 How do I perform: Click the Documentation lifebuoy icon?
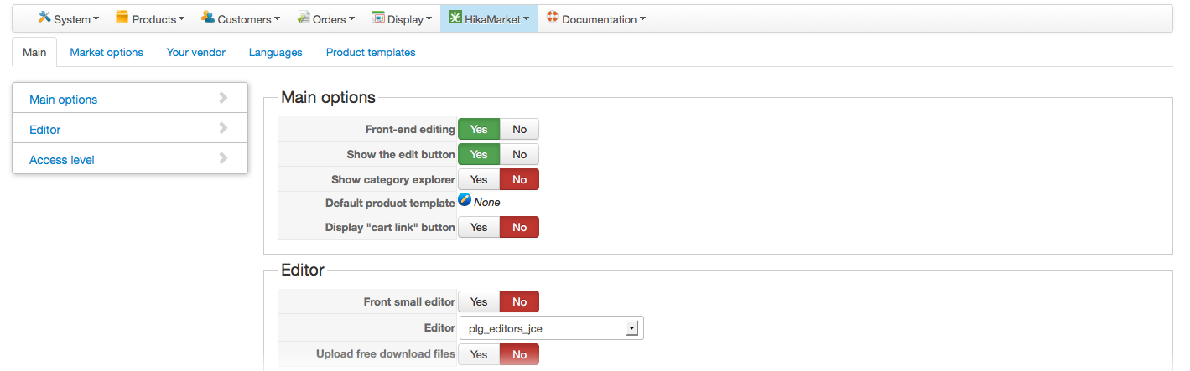[x=552, y=18]
